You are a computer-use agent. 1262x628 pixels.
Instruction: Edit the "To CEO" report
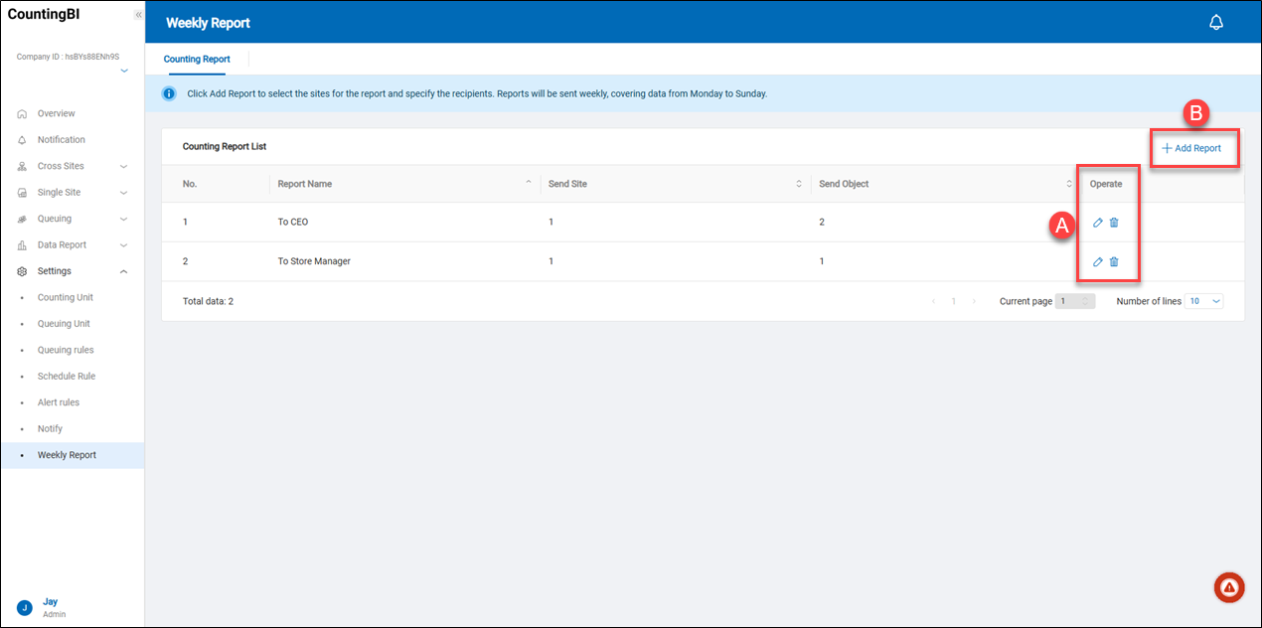pyautogui.click(x=1098, y=223)
